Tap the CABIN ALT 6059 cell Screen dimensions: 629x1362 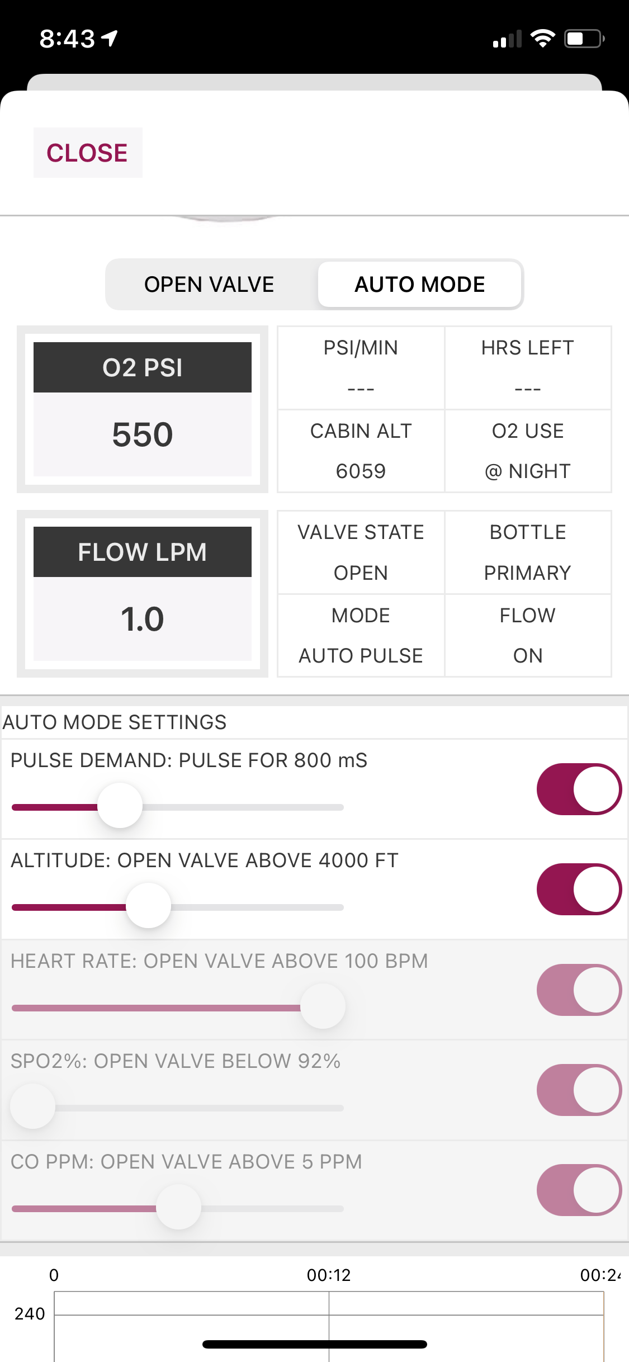coord(361,451)
